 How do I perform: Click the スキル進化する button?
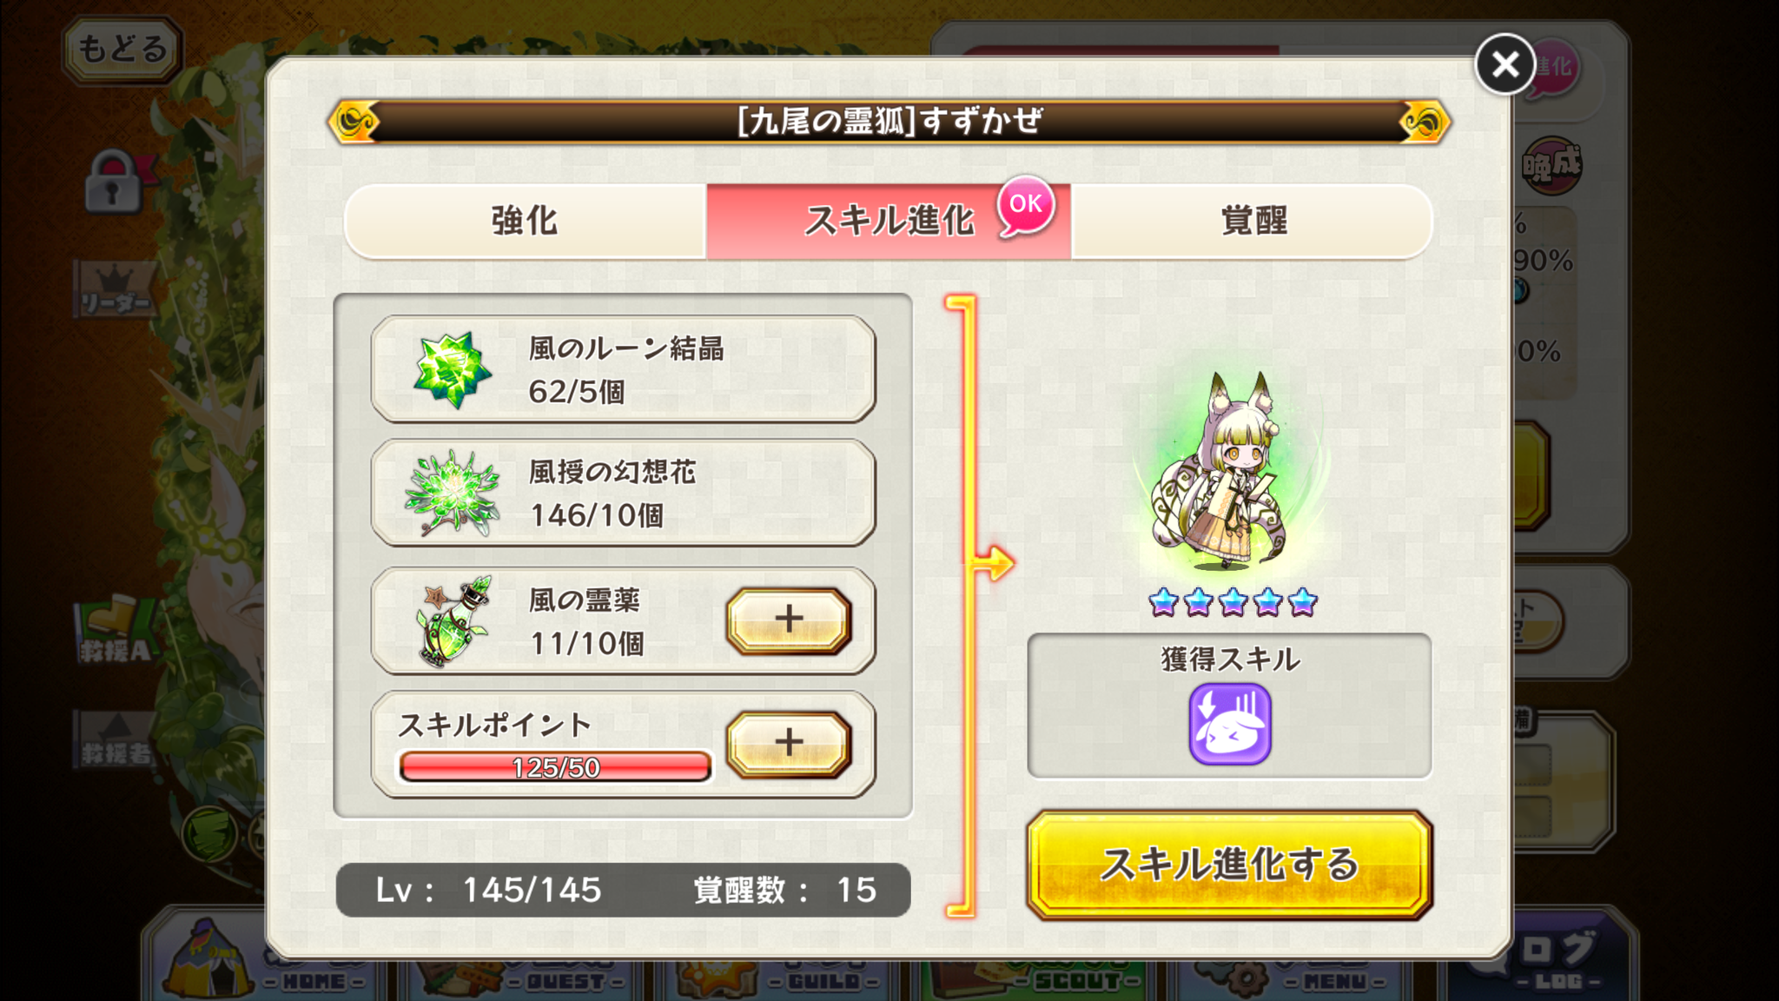[1229, 865]
